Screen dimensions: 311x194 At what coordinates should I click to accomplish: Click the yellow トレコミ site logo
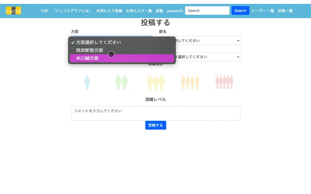click(x=13, y=11)
